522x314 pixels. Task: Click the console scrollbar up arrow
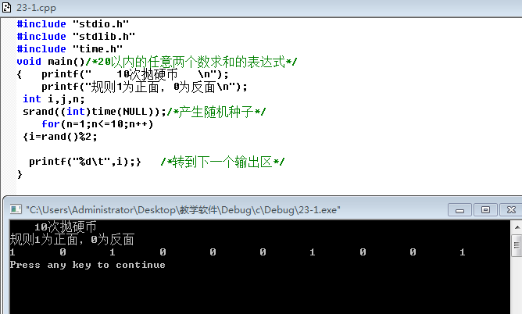517,227
